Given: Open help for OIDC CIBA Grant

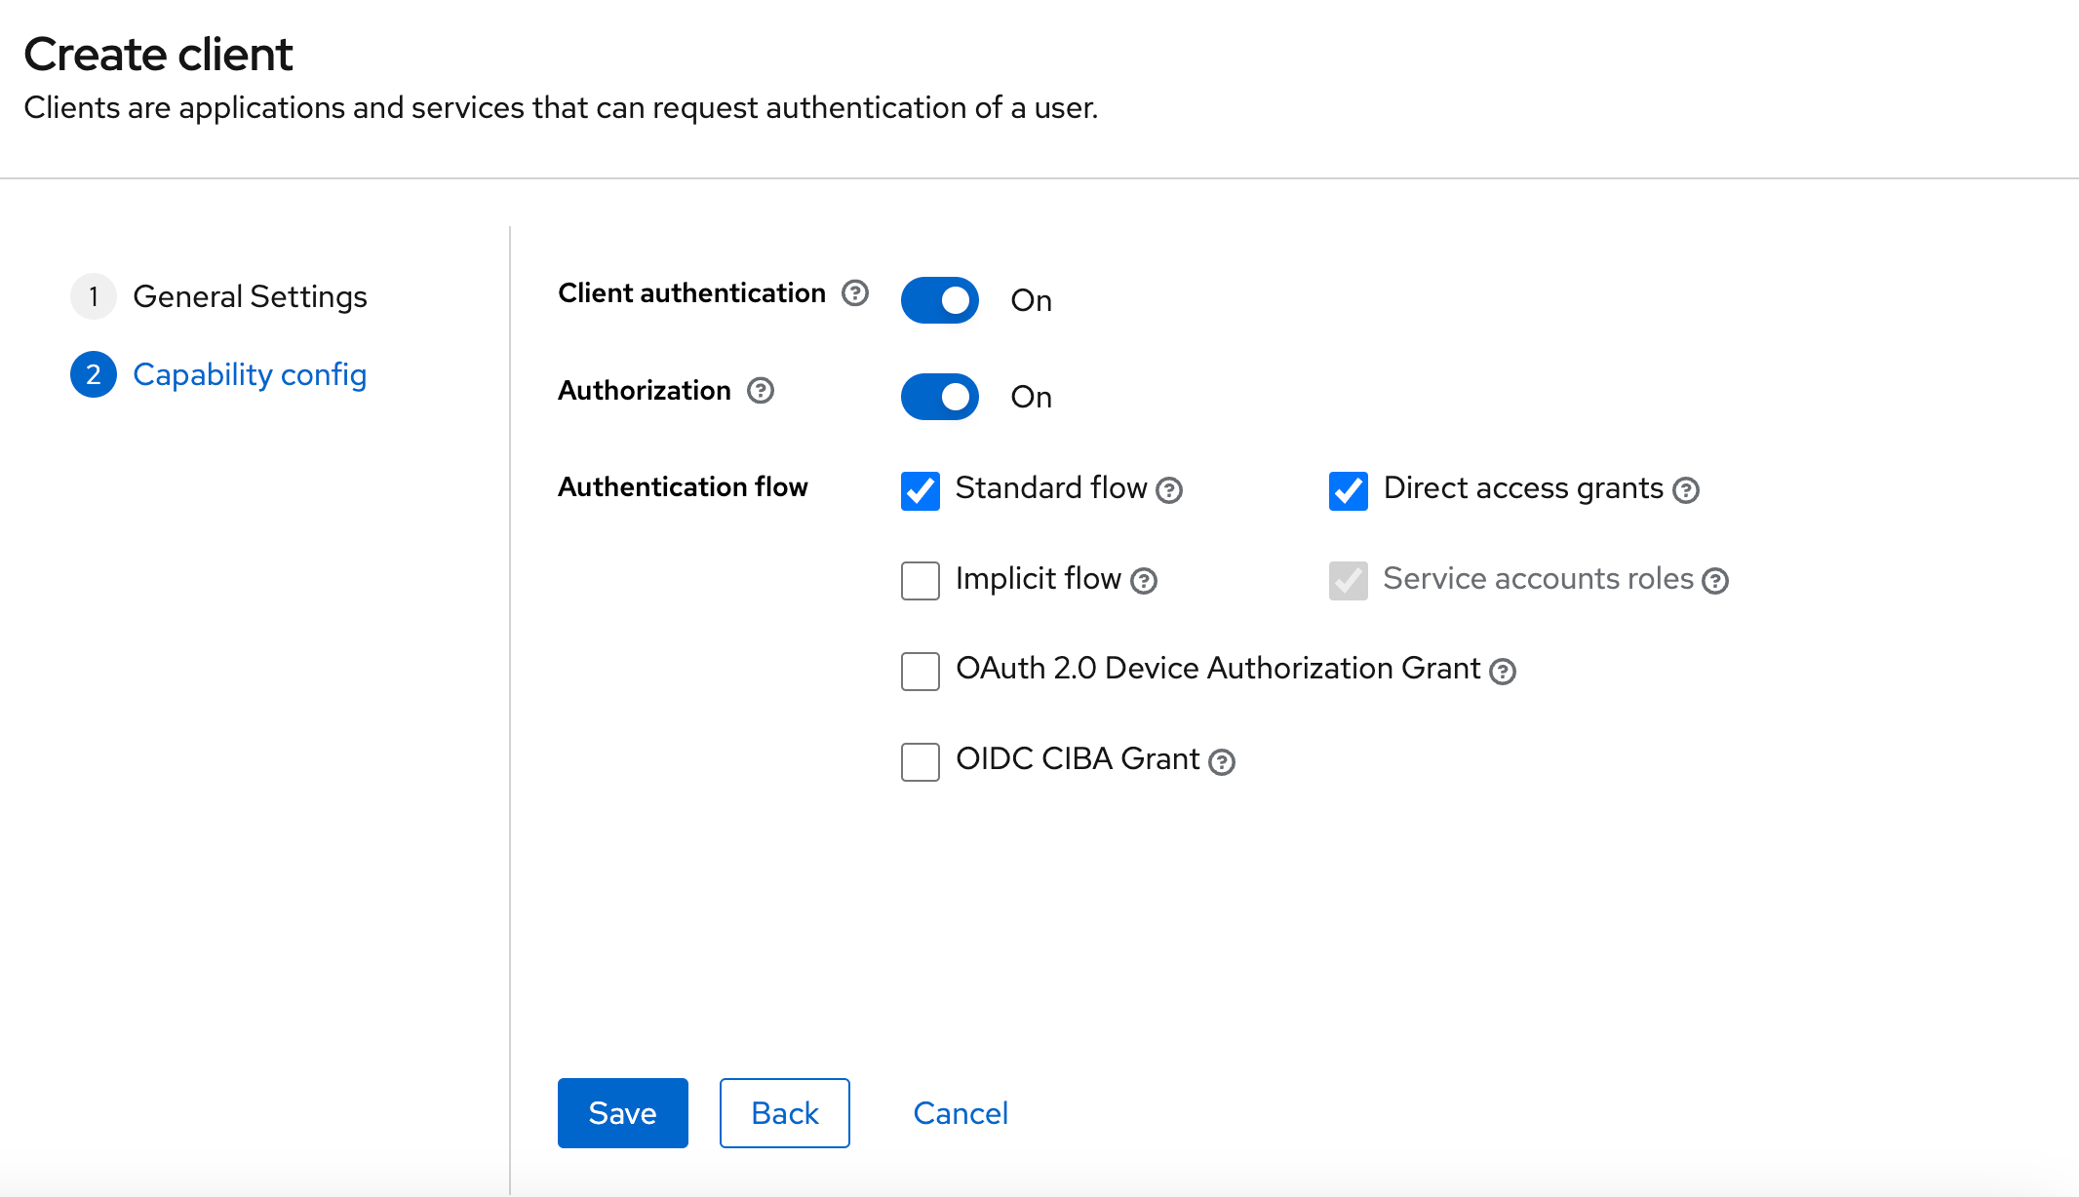Looking at the screenshot, I should click(x=1223, y=761).
